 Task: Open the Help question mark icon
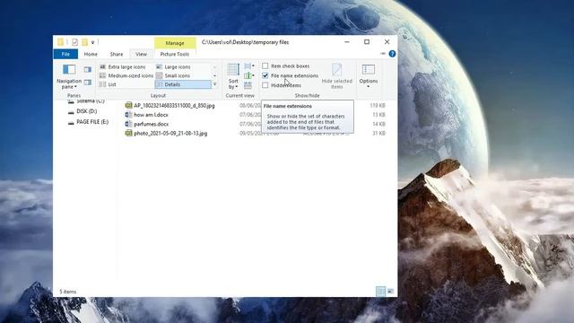(392, 54)
